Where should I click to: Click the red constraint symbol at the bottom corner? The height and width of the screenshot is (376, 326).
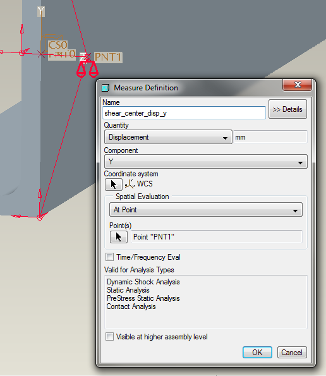click(40, 217)
